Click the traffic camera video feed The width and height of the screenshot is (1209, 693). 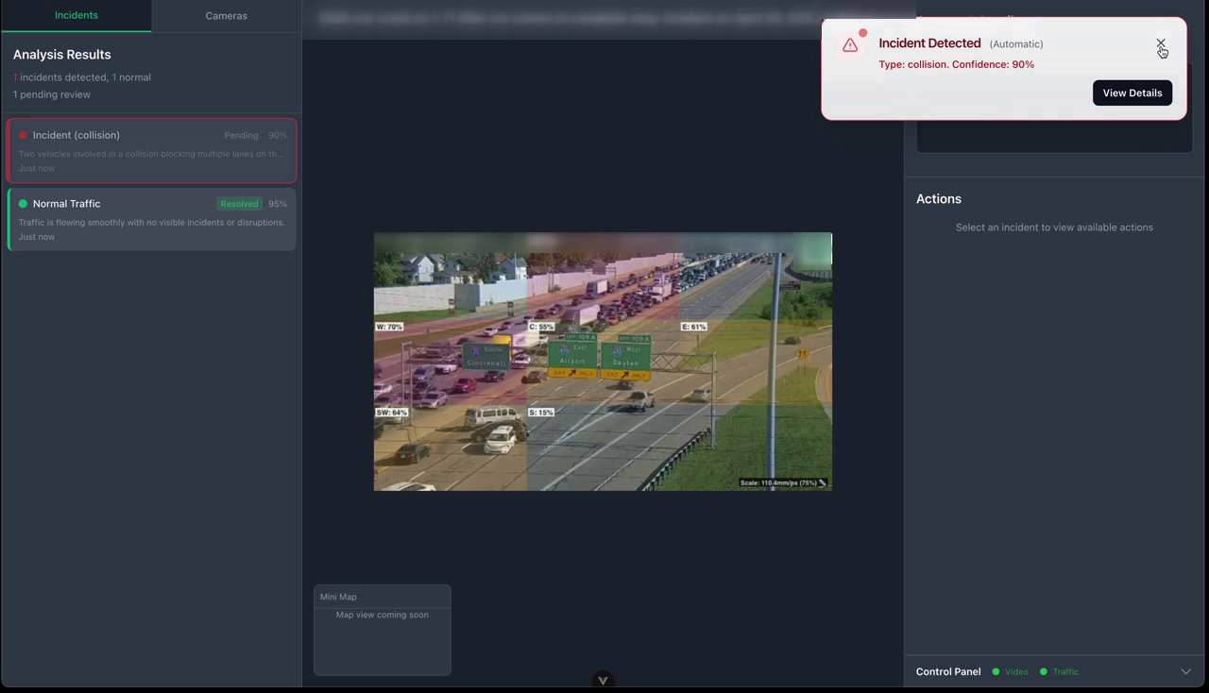tap(603, 362)
